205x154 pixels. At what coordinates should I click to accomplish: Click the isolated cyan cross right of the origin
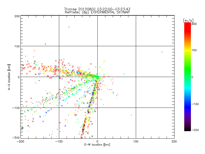click(x=124, y=74)
